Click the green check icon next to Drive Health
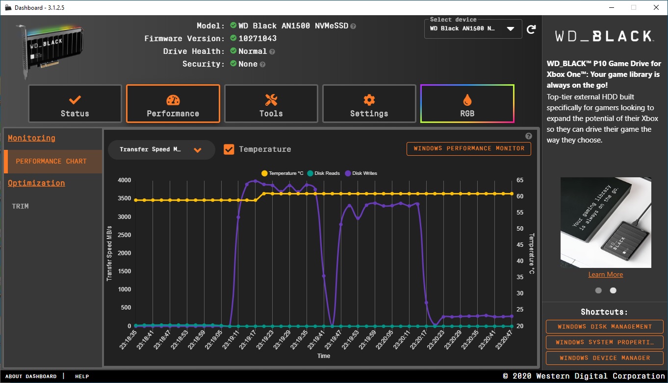668x383 pixels. [233, 51]
